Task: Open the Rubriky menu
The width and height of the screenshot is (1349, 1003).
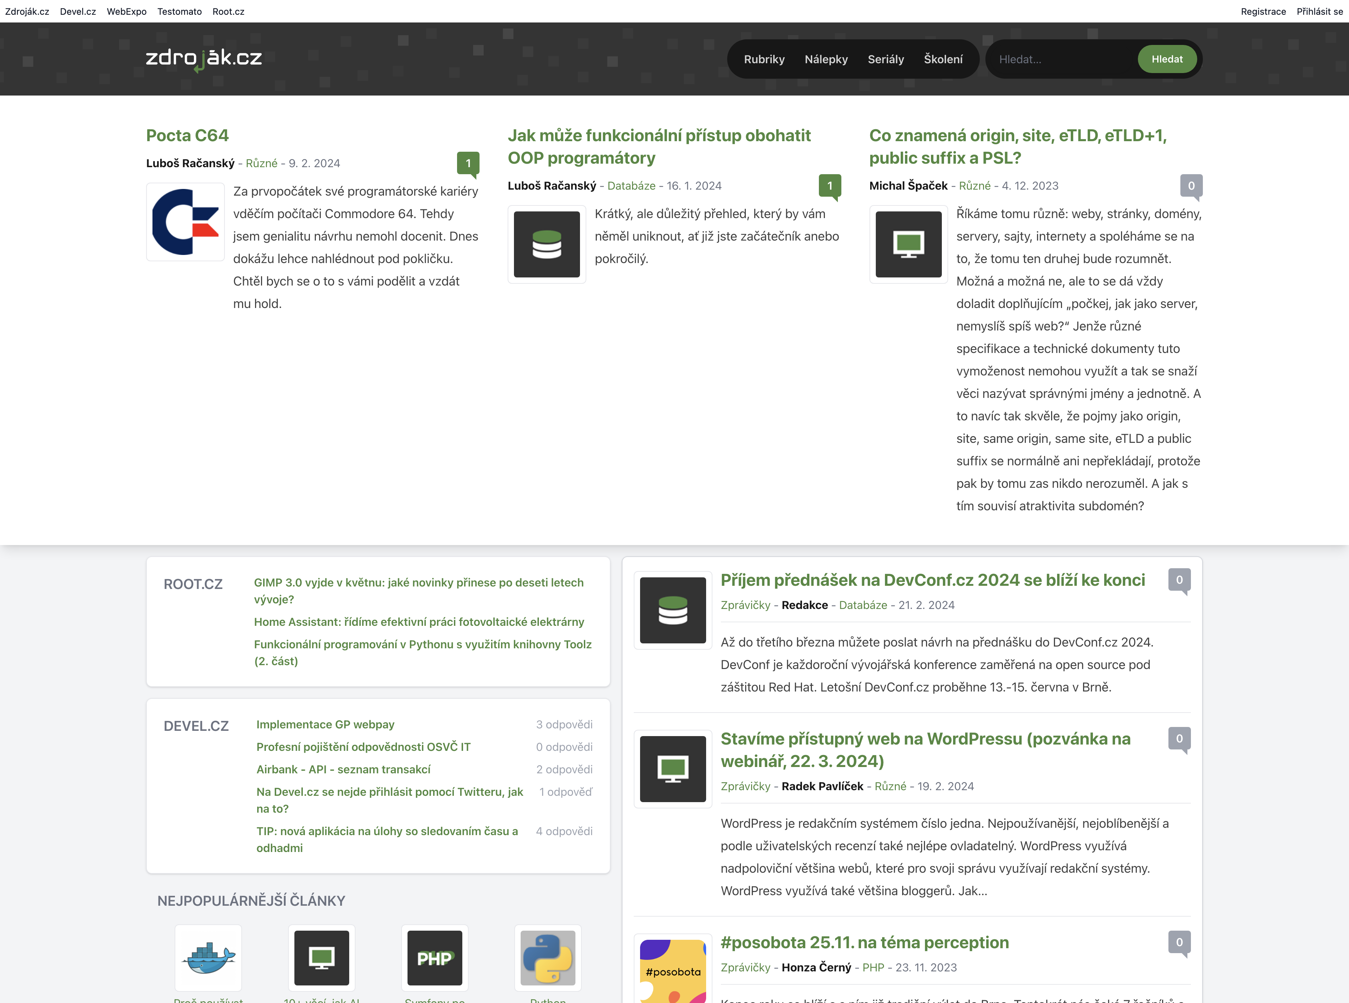Action: coord(764,59)
